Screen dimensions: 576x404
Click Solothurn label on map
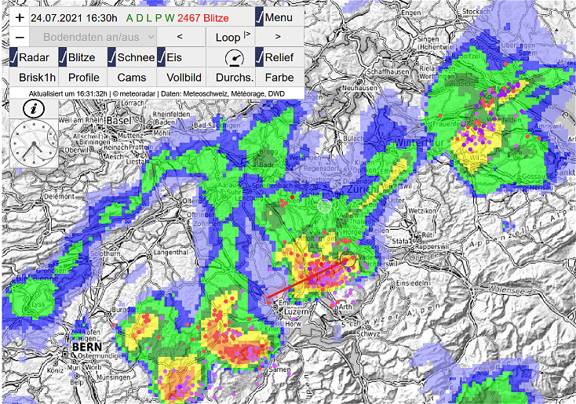[104, 254]
